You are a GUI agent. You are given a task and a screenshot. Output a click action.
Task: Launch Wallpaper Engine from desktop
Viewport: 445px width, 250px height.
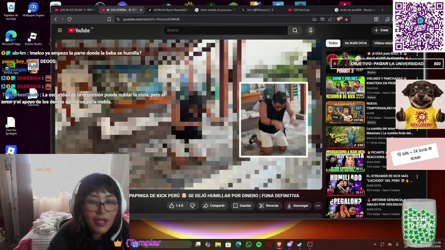click(x=33, y=10)
